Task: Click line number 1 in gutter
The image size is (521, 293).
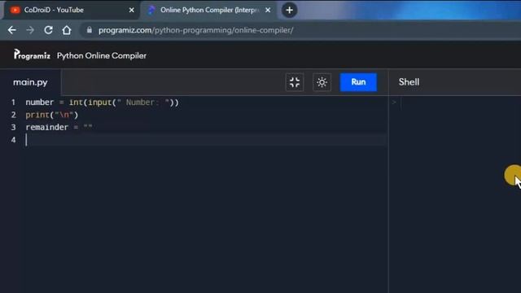Action: click(13, 103)
